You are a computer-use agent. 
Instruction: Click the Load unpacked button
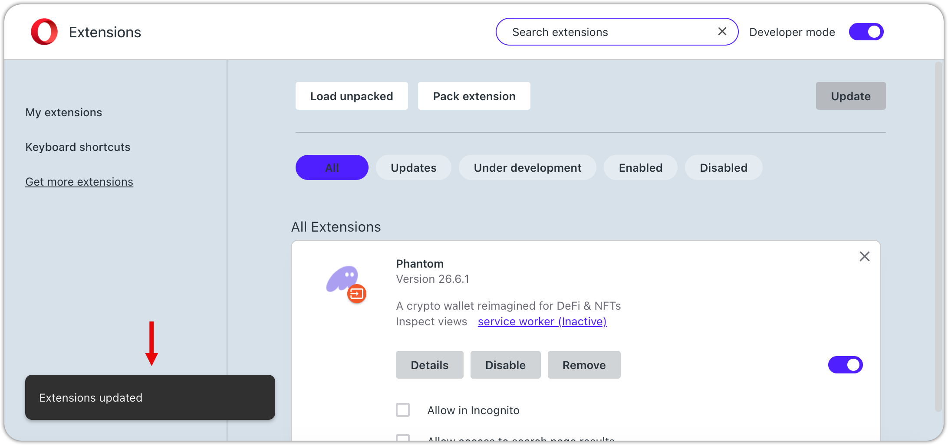(x=352, y=96)
